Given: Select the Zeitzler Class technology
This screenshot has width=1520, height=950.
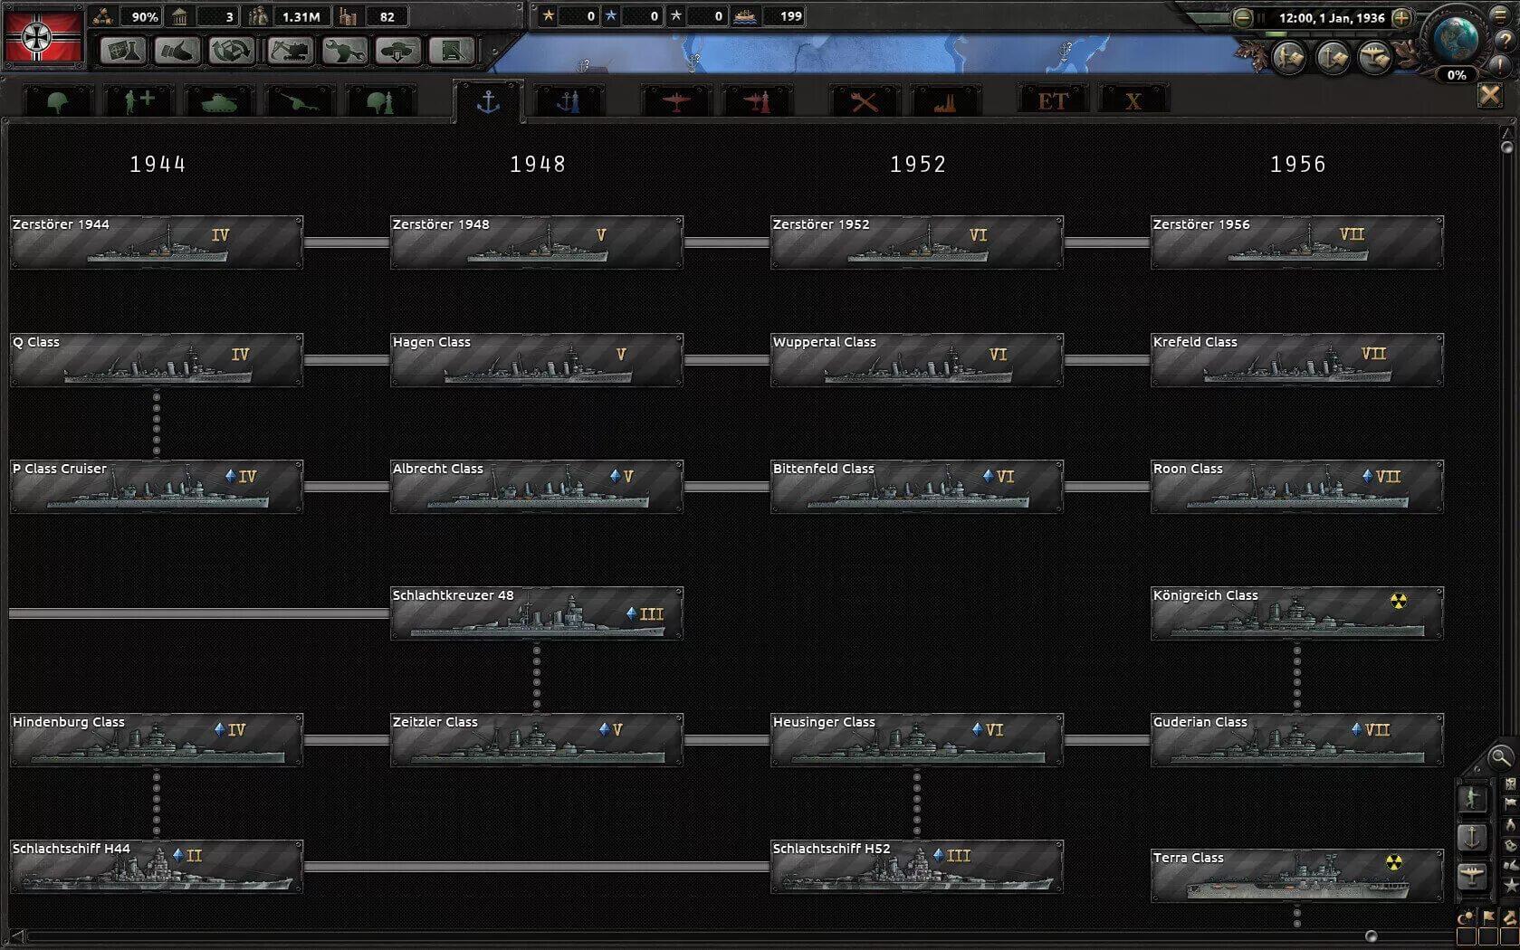Looking at the screenshot, I should coord(537,739).
